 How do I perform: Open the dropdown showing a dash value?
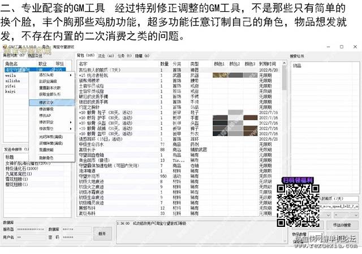coord(346,215)
